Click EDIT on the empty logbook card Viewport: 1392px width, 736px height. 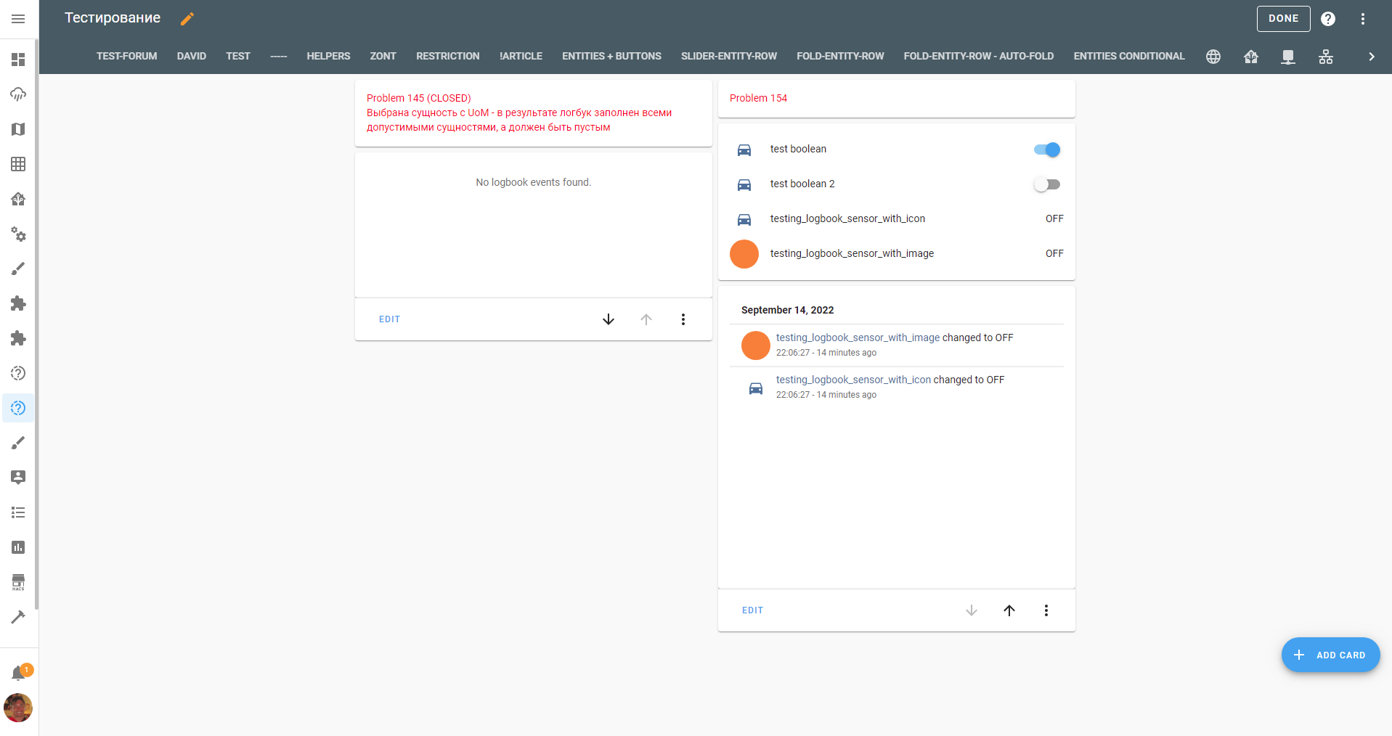click(389, 319)
